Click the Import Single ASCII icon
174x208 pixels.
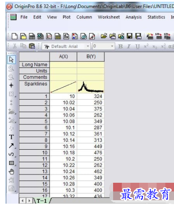[158, 36]
